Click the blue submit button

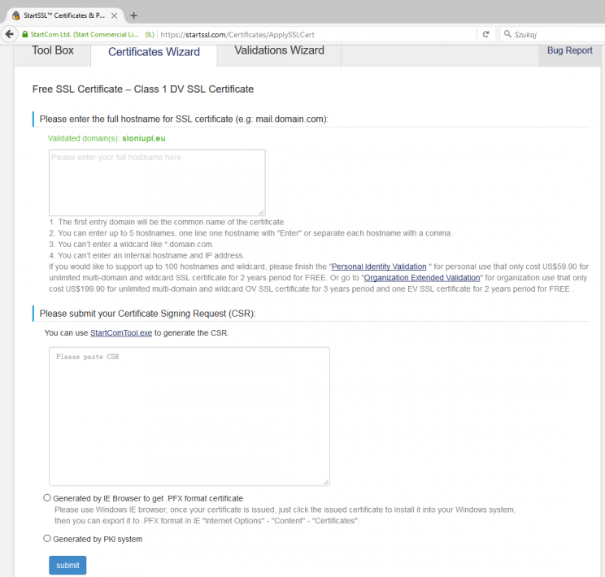pos(67,565)
